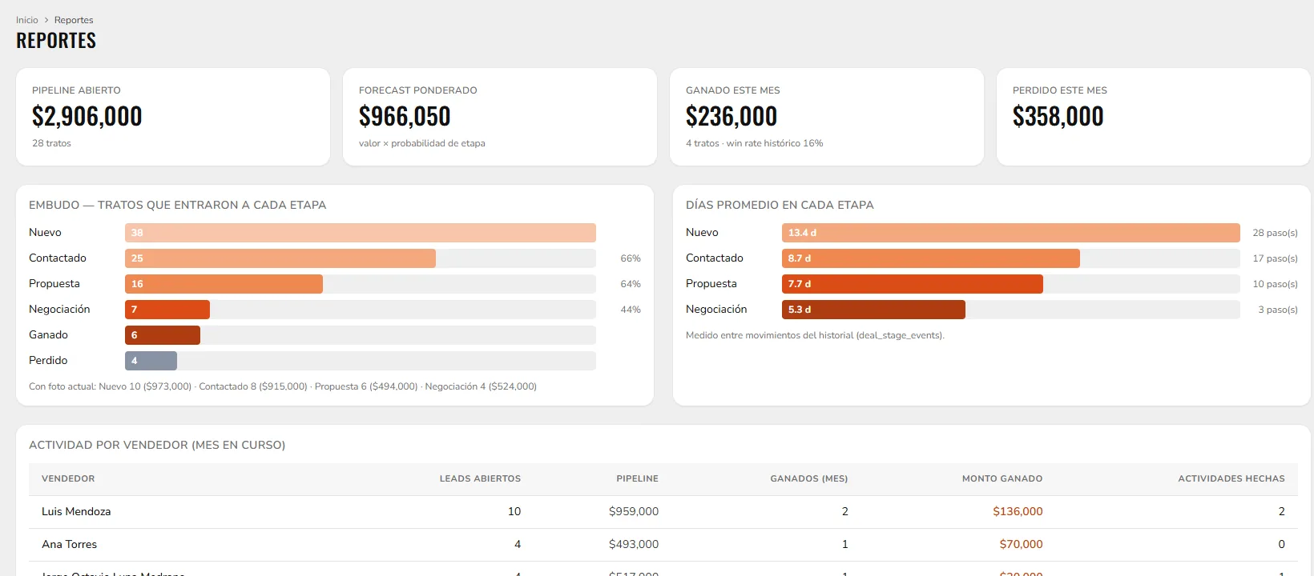
Task: Click the Ganado funnel bar showing 6
Action: [x=163, y=335]
